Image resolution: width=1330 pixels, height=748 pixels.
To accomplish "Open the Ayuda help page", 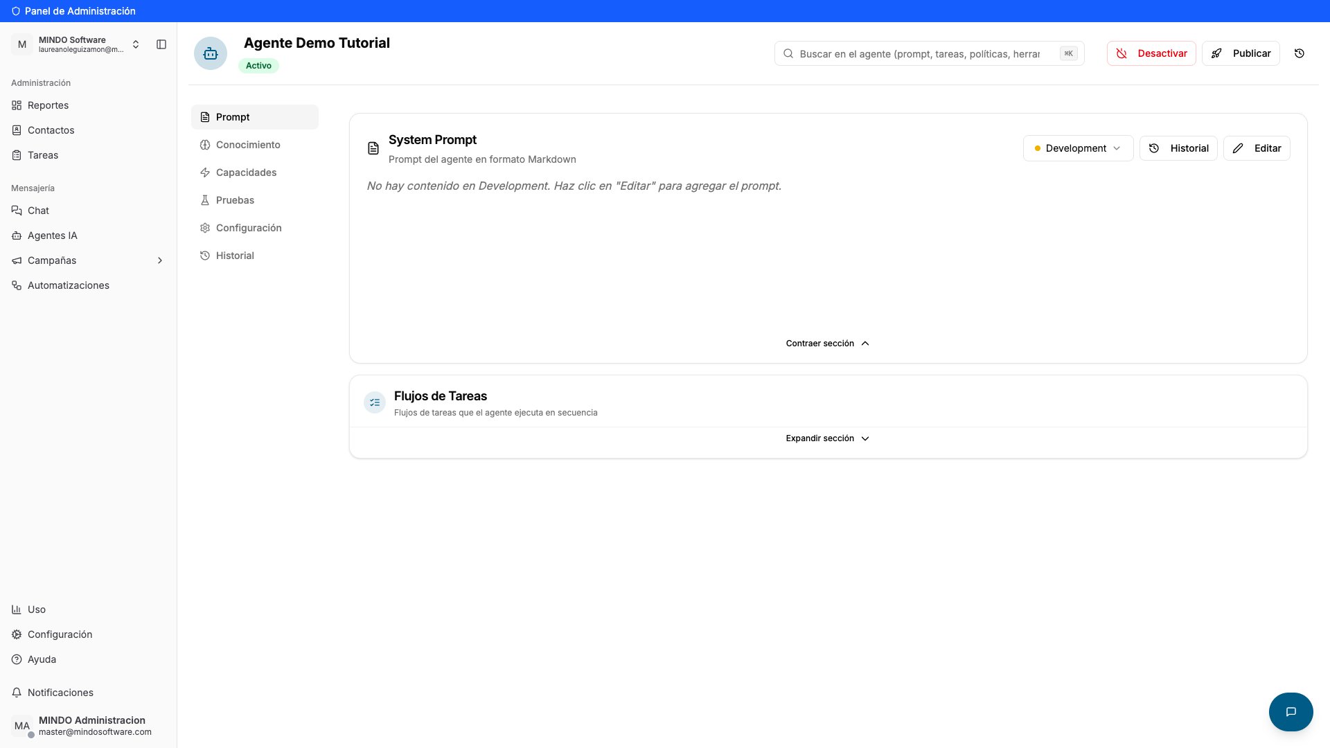I will click(89, 659).
